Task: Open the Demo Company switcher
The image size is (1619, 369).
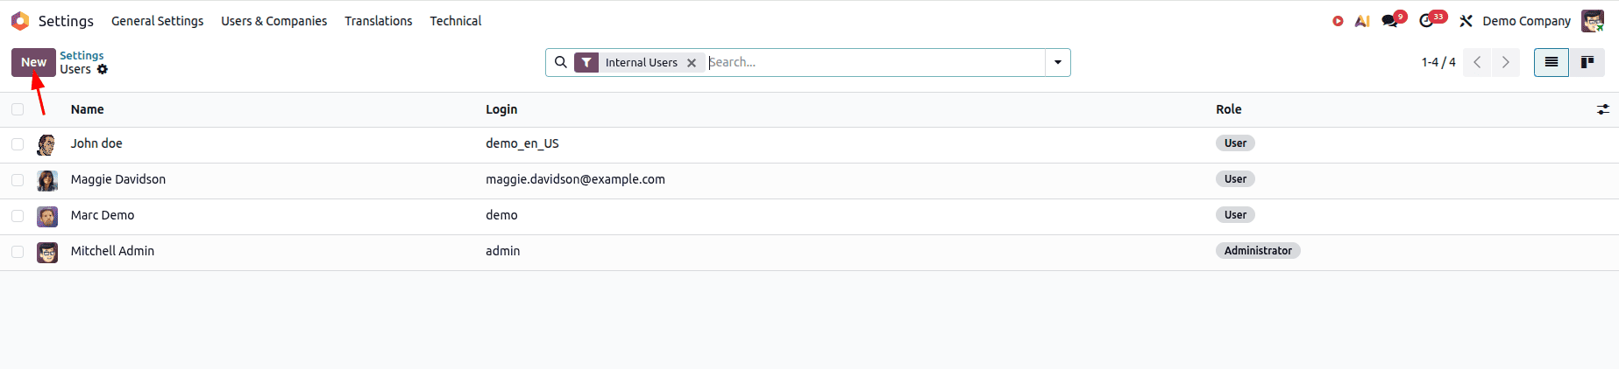Action: [x=1526, y=21]
